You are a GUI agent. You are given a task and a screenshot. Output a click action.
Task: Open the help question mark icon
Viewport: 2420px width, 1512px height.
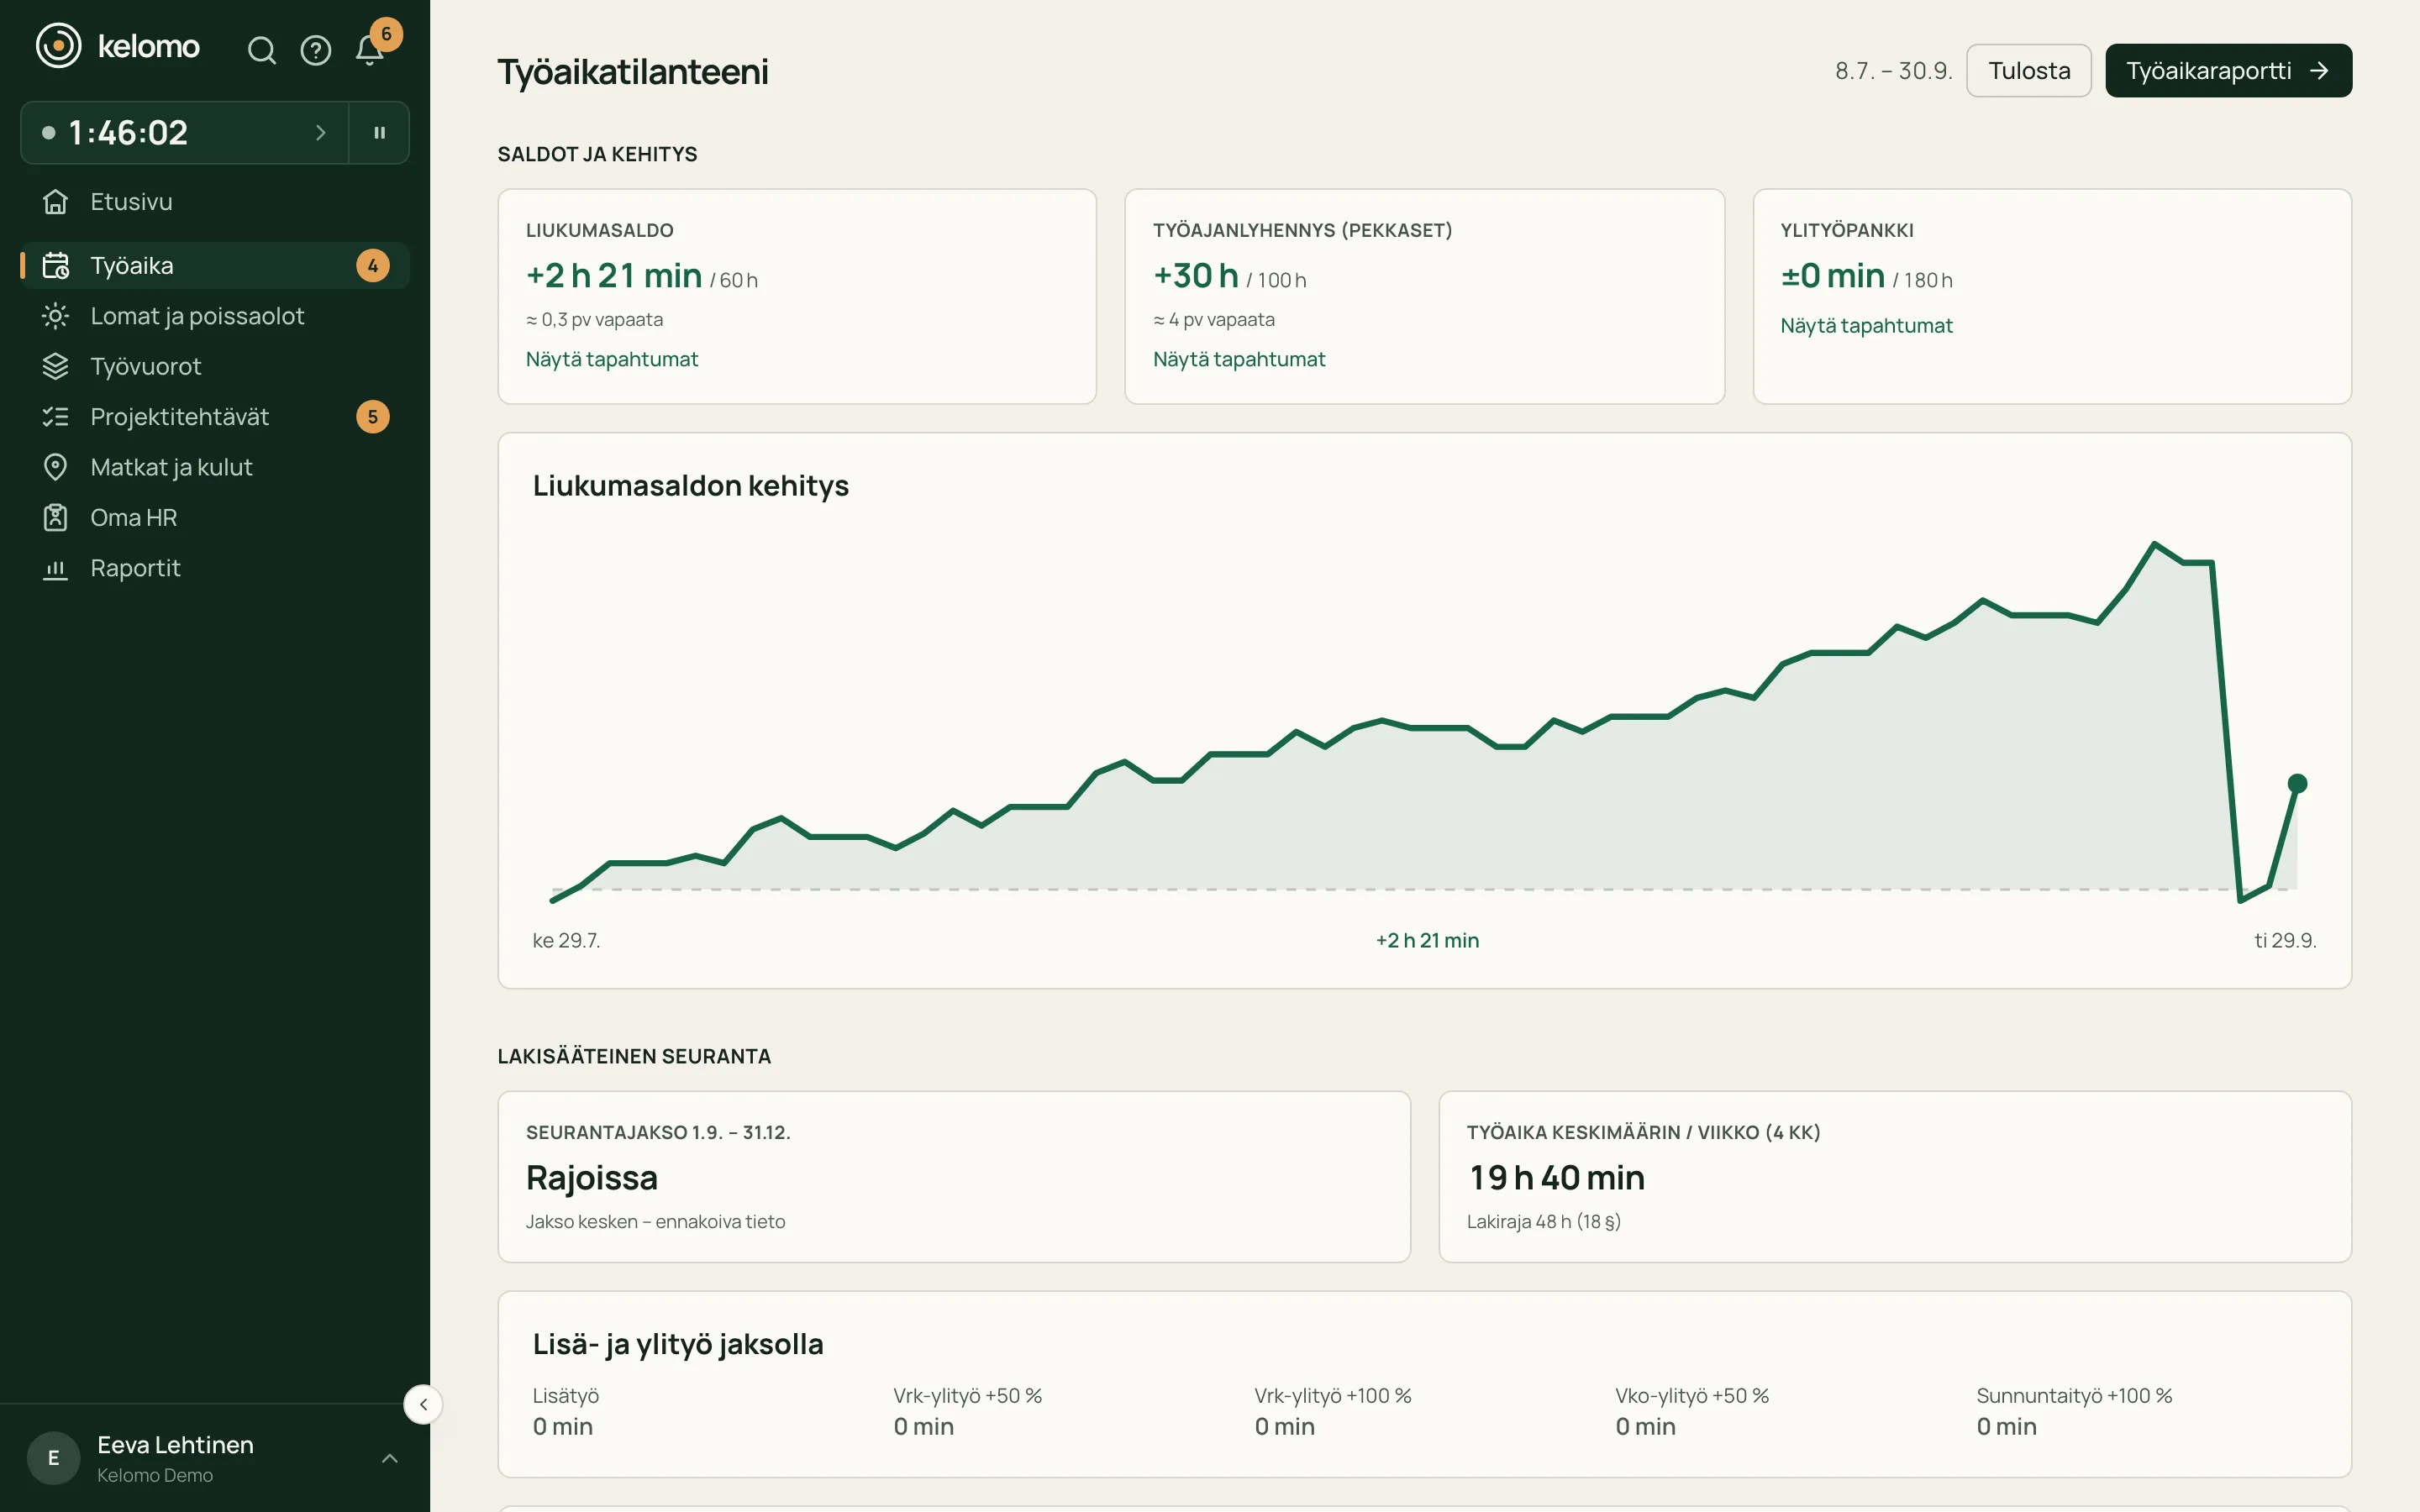(x=316, y=50)
